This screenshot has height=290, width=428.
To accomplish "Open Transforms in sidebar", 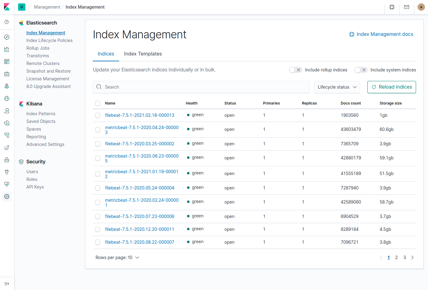I will click(x=38, y=56).
